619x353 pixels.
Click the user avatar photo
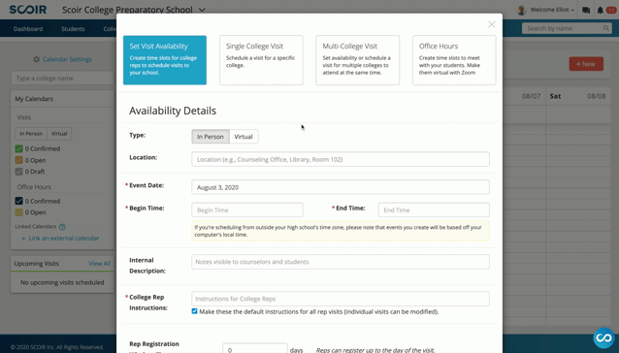(x=521, y=11)
